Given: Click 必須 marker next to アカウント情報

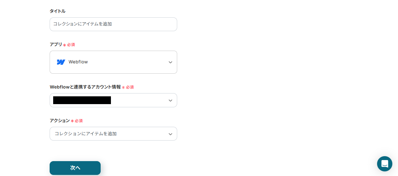Looking at the screenshot, I should (130, 87).
